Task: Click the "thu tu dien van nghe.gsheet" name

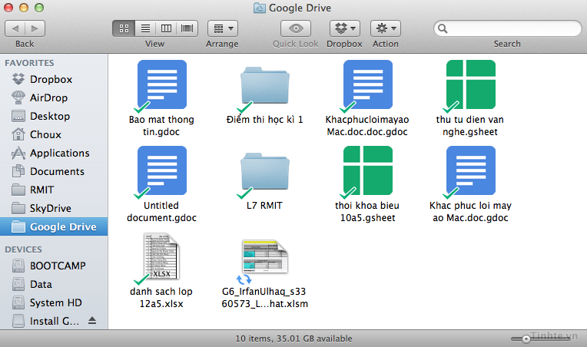Action: (469, 126)
